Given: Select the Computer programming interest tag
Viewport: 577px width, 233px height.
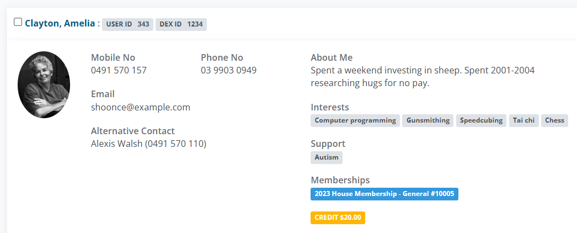Looking at the screenshot, I should pos(355,120).
